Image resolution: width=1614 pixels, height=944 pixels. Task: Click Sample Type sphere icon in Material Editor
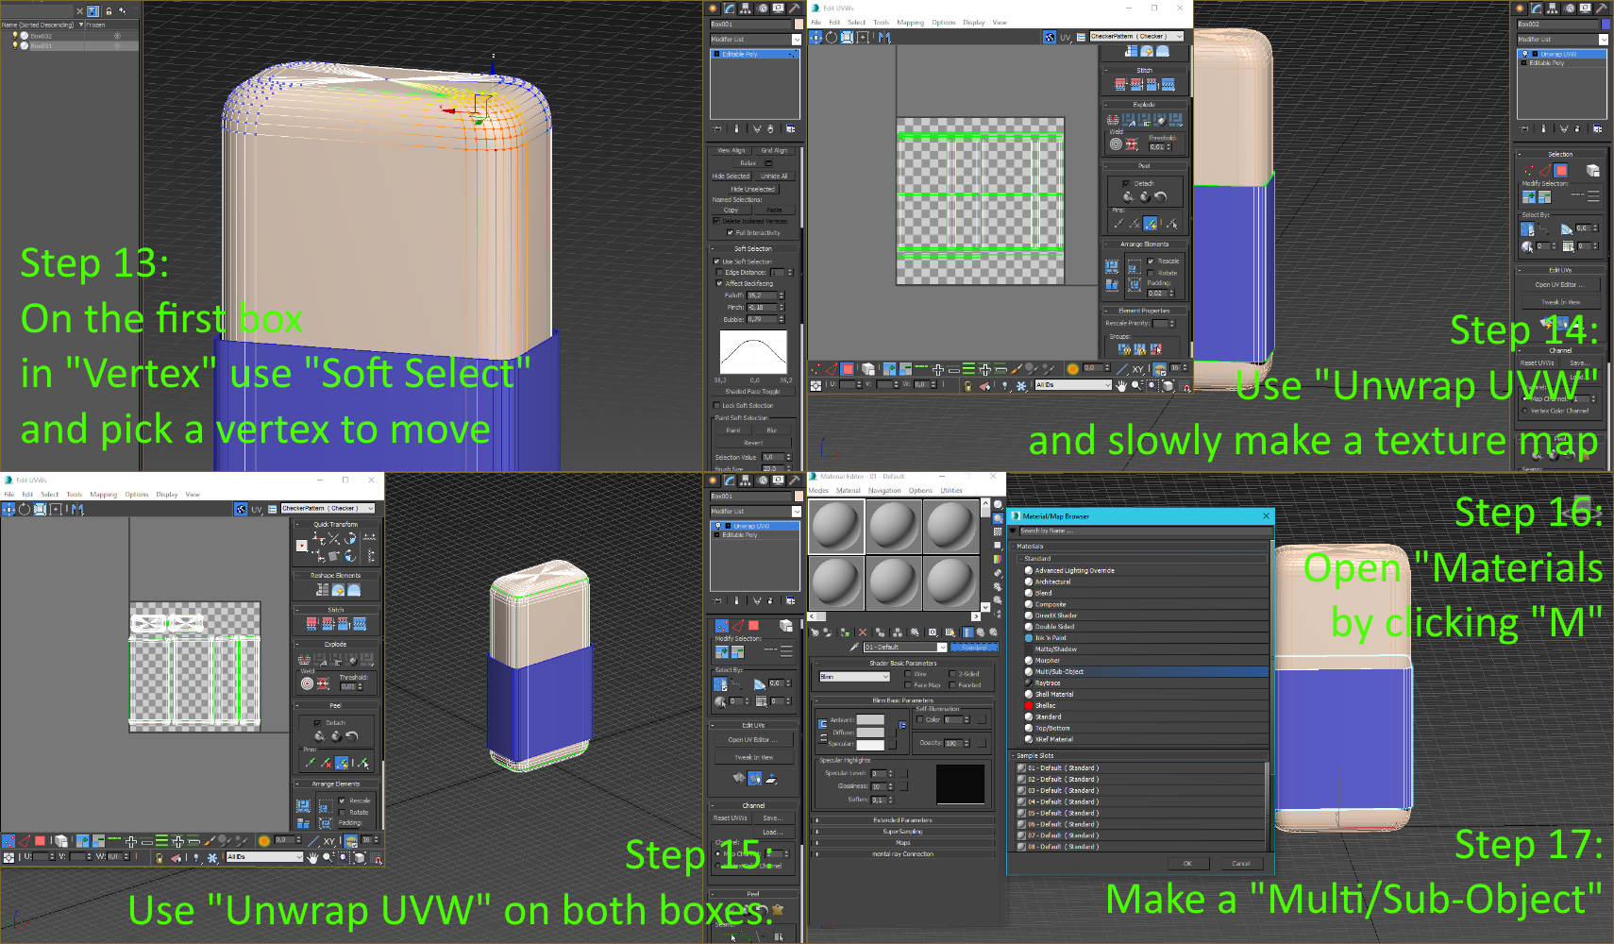[x=998, y=505]
